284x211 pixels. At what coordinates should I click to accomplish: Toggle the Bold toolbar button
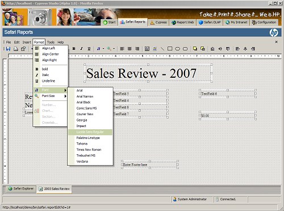[x=74, y=49]
